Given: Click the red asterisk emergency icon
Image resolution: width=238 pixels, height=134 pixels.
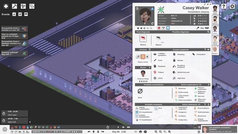Looking at the screenshot, I should pos(159,28).
